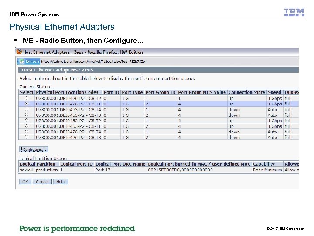The height and width of the screenshot is (236, 314).
Task: Click the Select column header
Action: 27,92
